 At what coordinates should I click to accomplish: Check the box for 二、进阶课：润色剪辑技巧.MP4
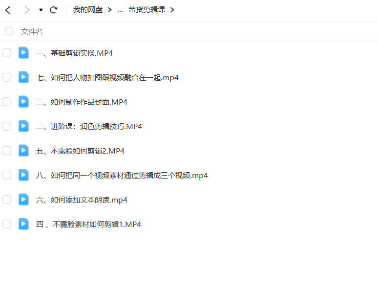(x=7, y=126)
